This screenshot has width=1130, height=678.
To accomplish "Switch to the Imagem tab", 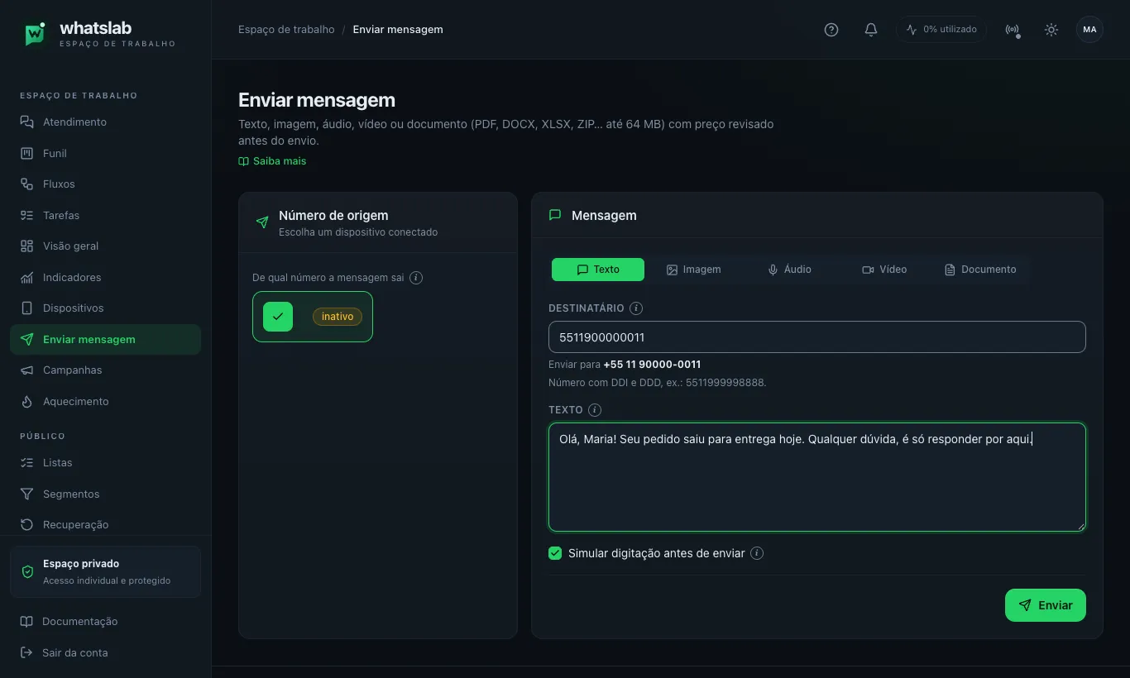I will 693,270.
